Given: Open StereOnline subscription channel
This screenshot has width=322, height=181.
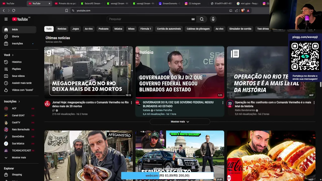Looking at the screenshot, I should coord(19,137).
